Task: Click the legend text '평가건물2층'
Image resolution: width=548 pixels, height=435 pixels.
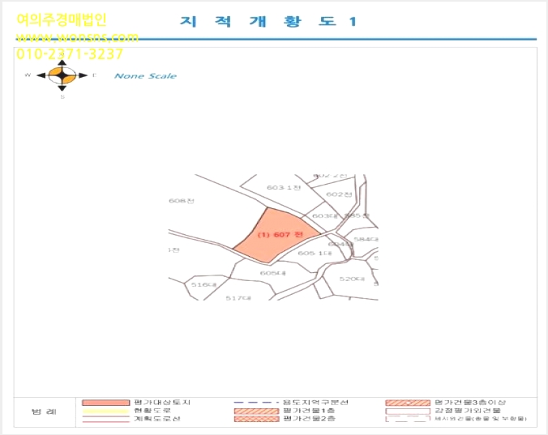Action: pos(309,418)
